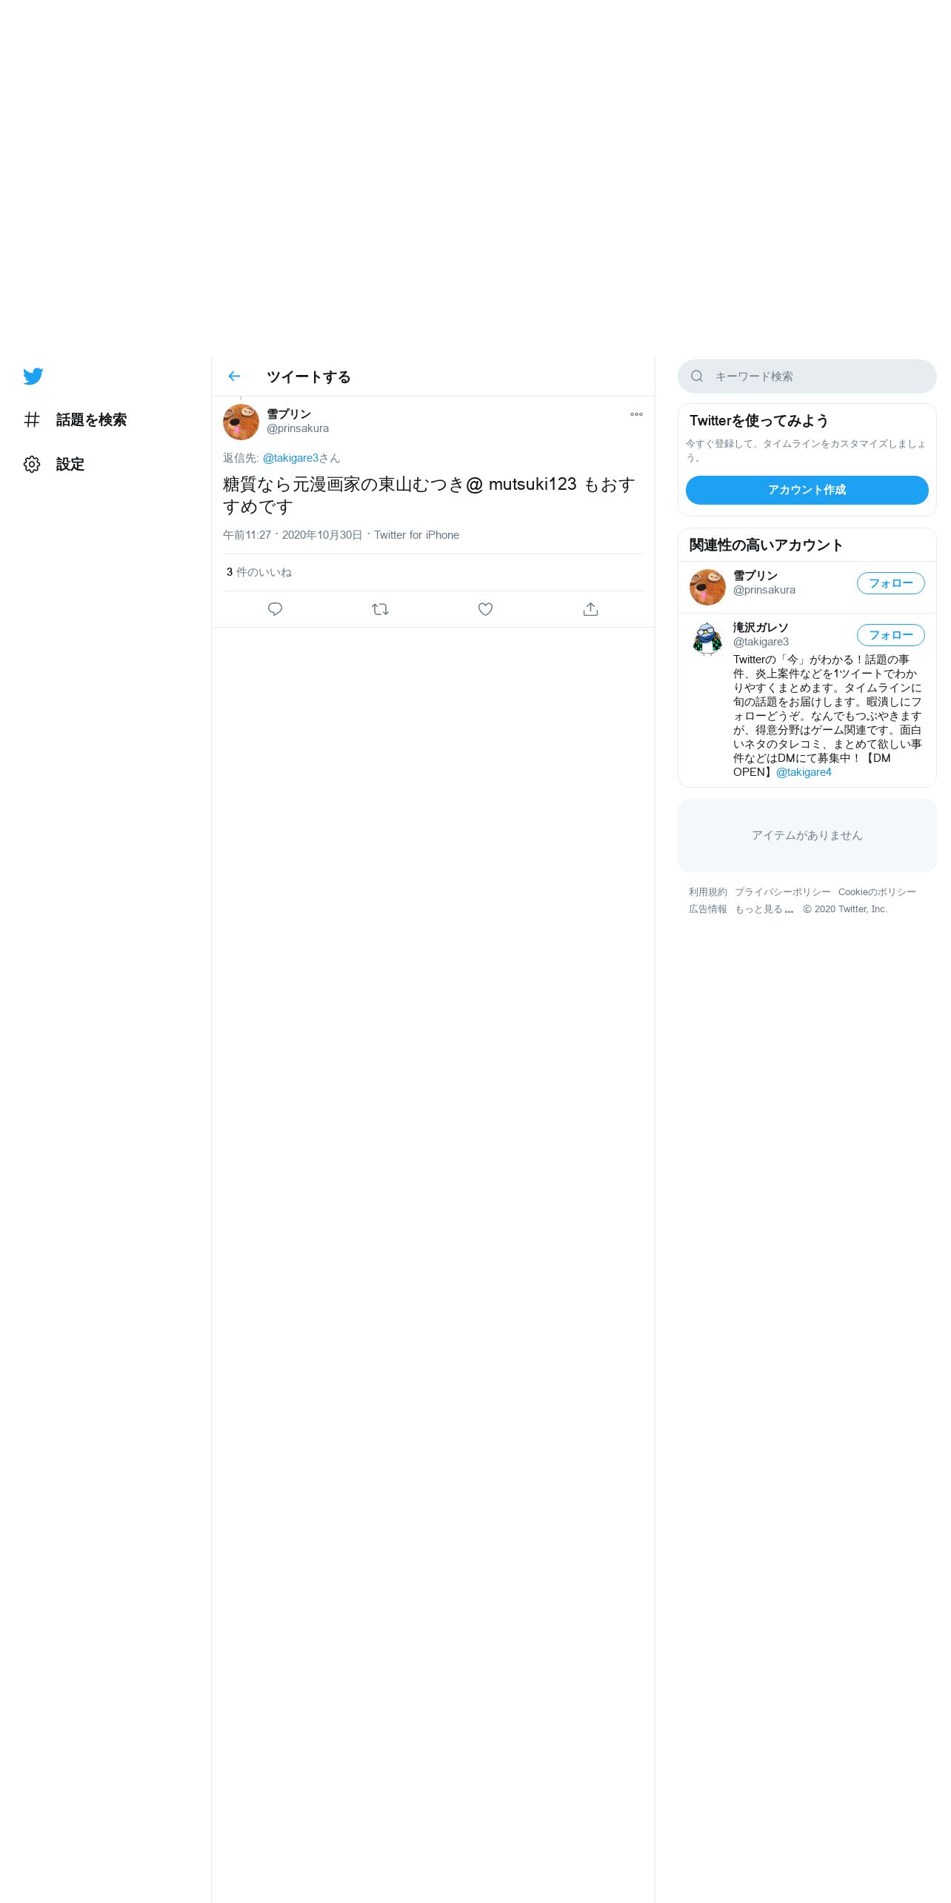This screenshot has height=1903, width=951.
Task: Open 話題を検索 explore menu item
Action: (75, 420)
